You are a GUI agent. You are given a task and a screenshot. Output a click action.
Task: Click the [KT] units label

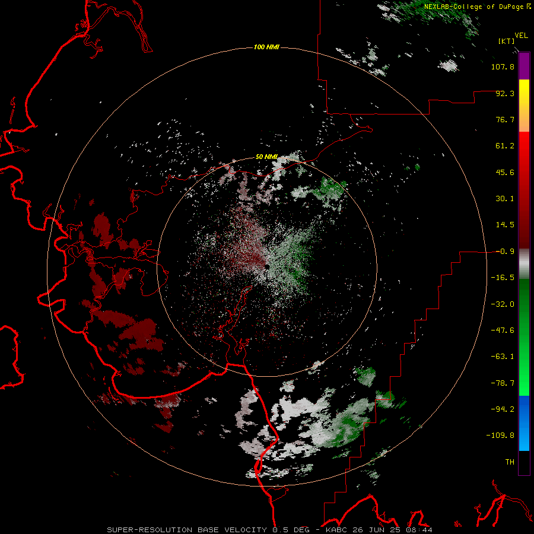coord(507,41)
